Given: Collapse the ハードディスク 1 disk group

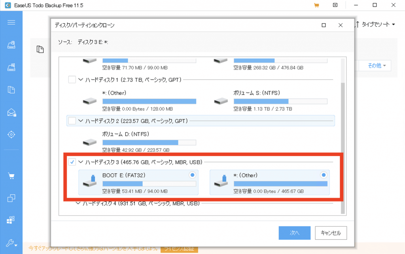Looking at the screenshot, I should pos(81,80).
